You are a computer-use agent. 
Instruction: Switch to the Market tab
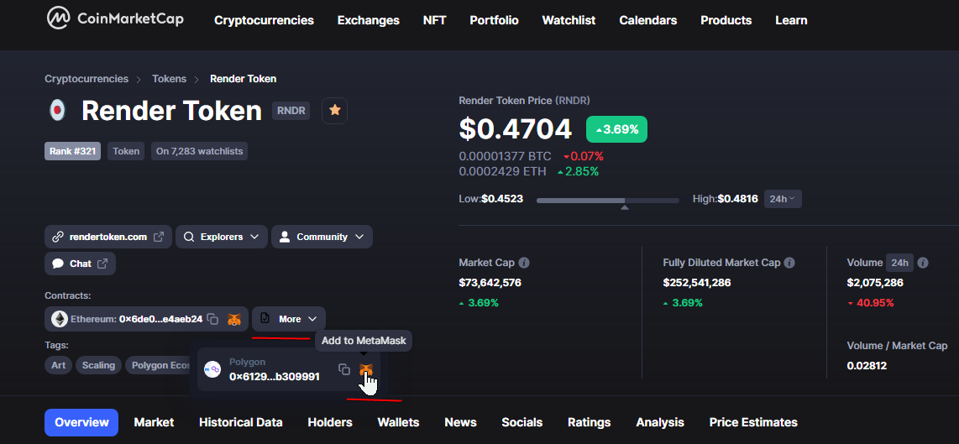pyautogui.click(x=155, y=422)
